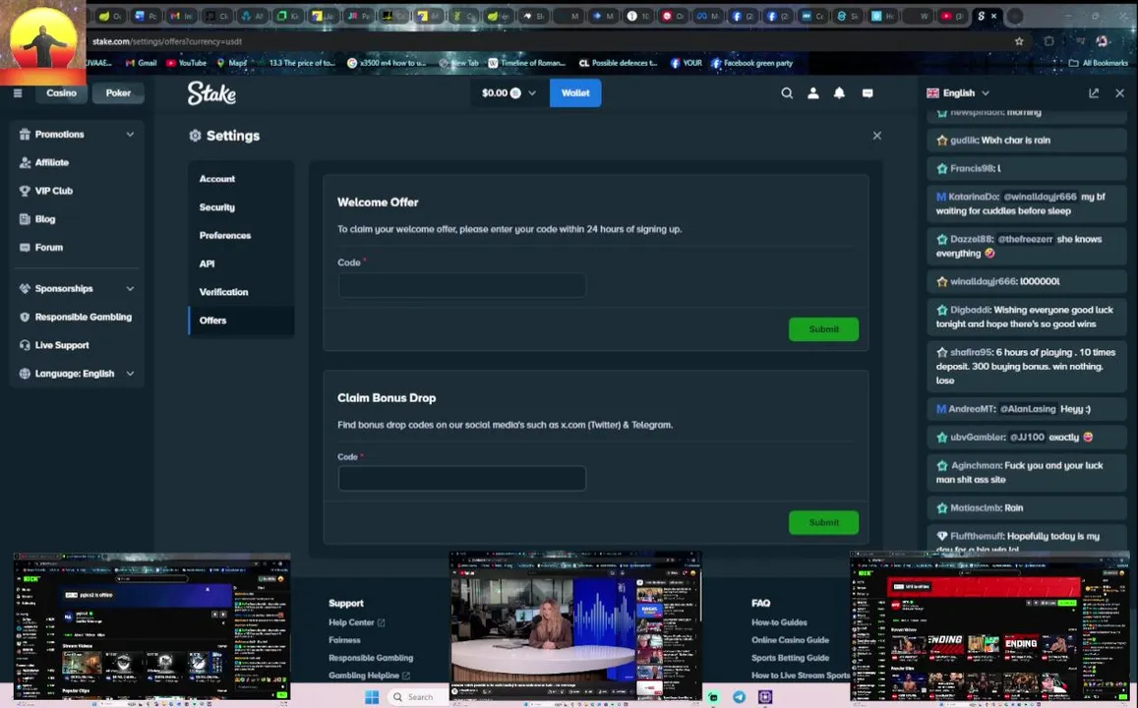Screen dimensions: 1138x708
Task: Submit the Claim Bonus Drop code
Action: (823, 522)
